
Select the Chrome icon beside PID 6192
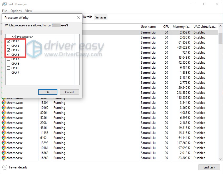point(3,138)
